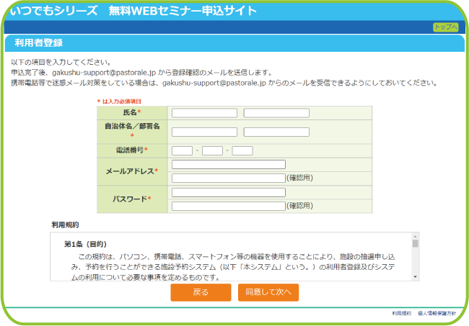Focus the パスワード confirmation field
Viewport: 469px width, 326px height.
229,206
